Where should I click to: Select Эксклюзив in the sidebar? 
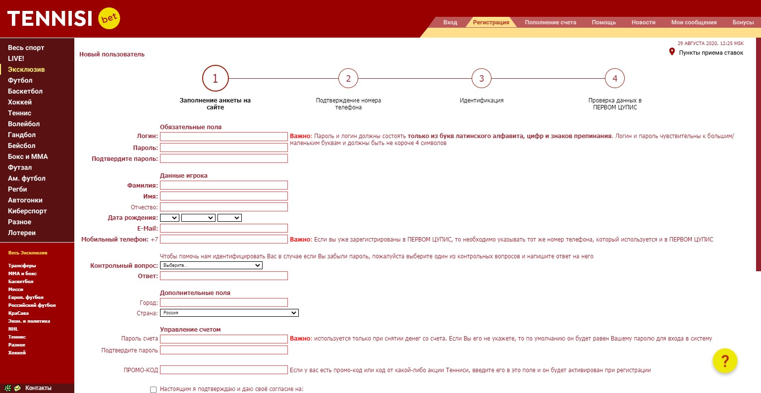[x=26, y=69]
